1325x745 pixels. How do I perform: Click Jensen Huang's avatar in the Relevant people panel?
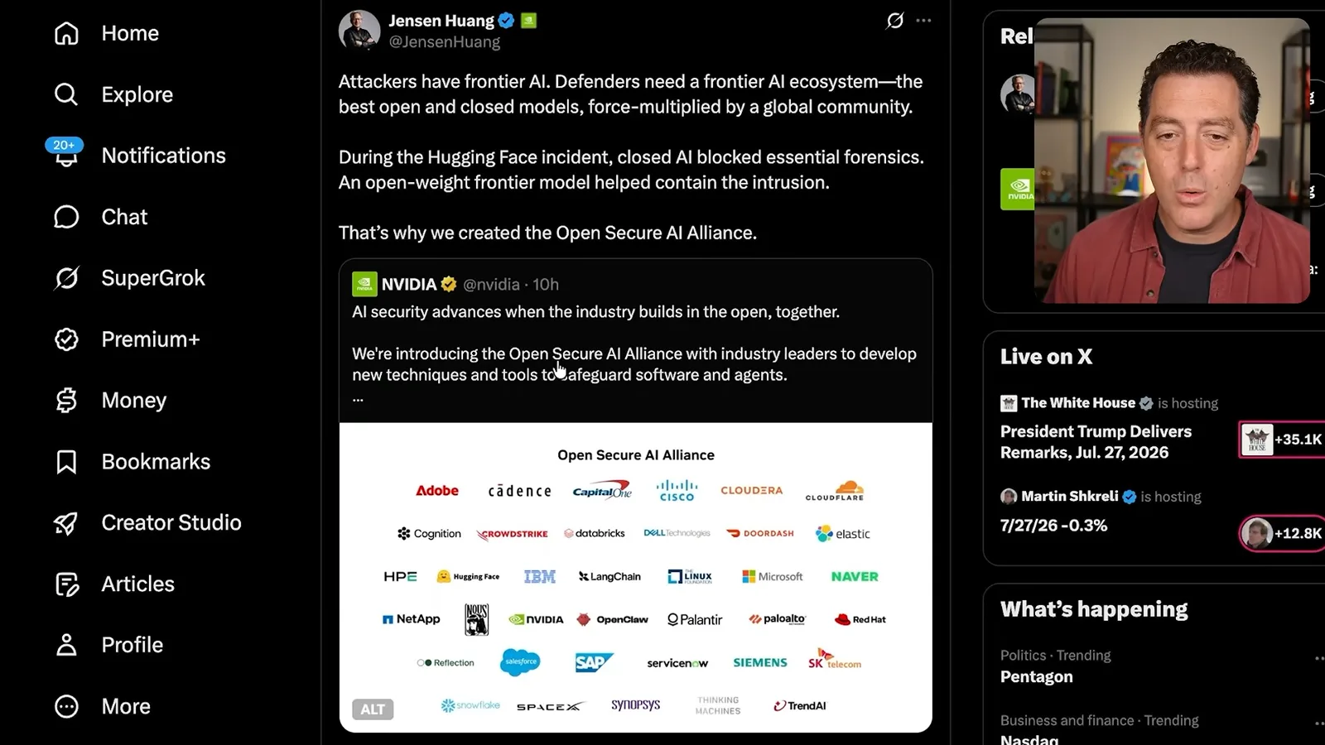click(x=1018, y=94)
